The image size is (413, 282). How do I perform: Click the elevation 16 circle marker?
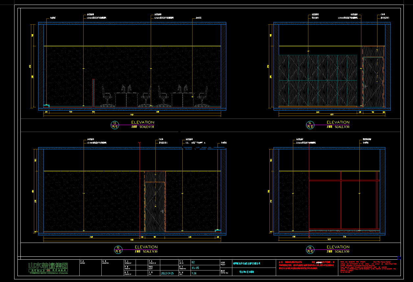[x=310, y=249]
